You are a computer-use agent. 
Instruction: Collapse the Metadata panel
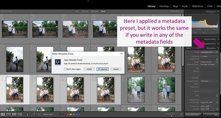(x=218, y=48)
